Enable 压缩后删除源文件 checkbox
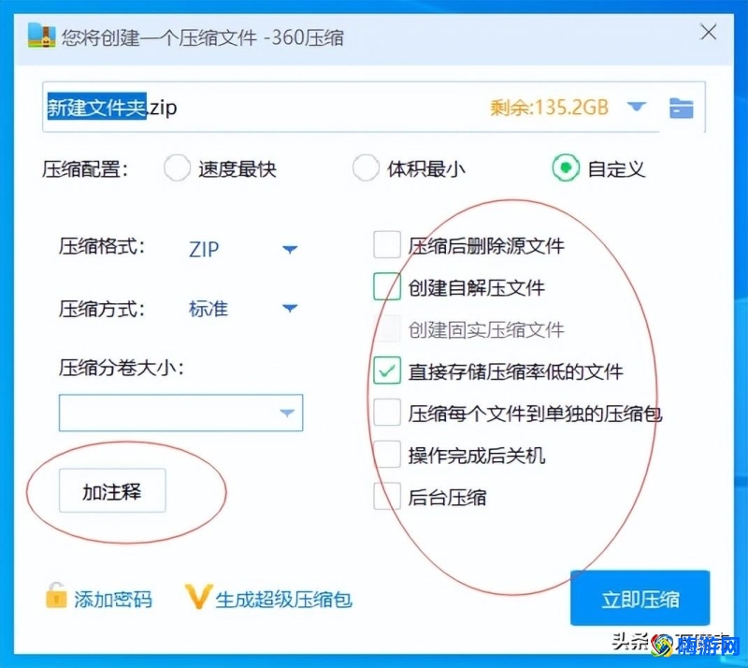Screen dimensions: 748x668 pyautogui.click(x=387, y=245)
